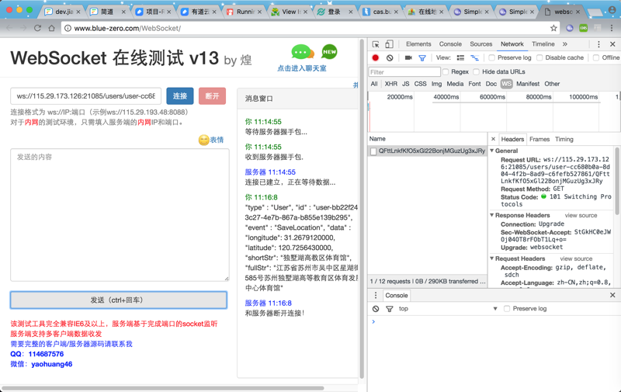Reload the page in browser toolbar
Screen dimensions: 621x392
(x=37, y=28)
